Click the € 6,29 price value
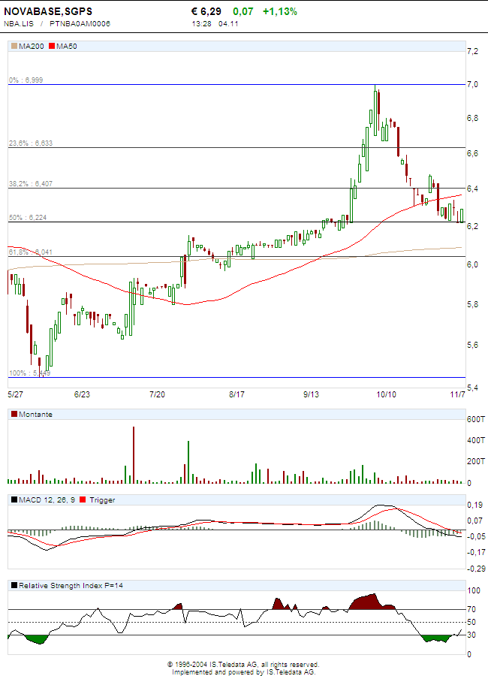This screenshot has height=676, width=488. (x=206, y=11)
